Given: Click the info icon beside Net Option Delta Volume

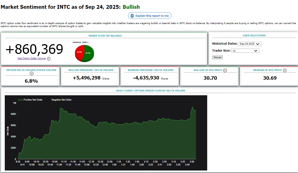Looking at the screenshot, I should 49,59.
